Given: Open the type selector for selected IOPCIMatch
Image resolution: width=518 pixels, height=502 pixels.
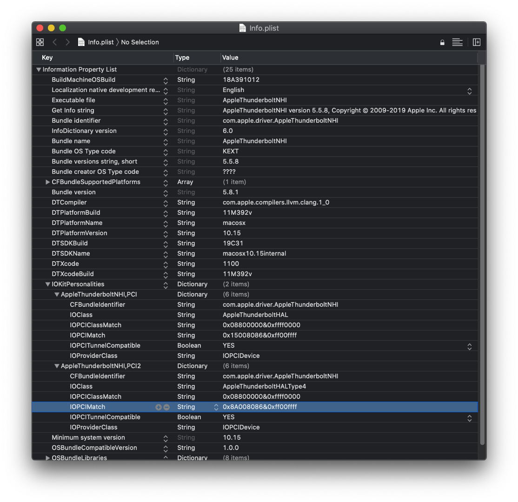Looking at the screenshot, I should pos(216,407).
